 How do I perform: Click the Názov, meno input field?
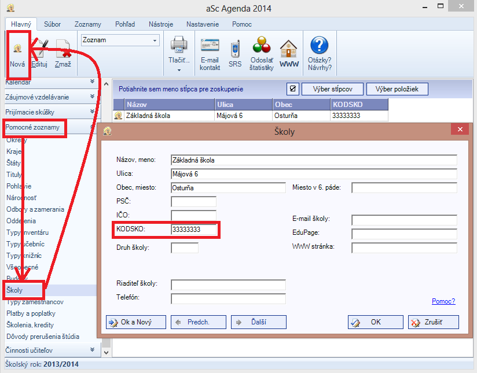coord(314,160)
